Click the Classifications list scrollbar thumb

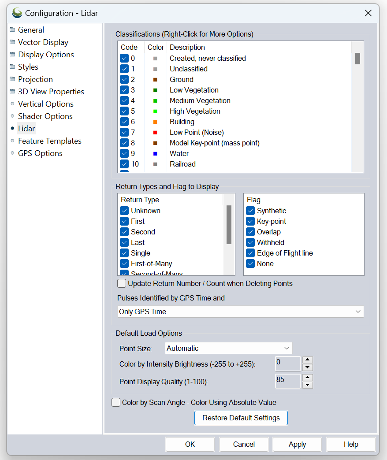point(357,59)
